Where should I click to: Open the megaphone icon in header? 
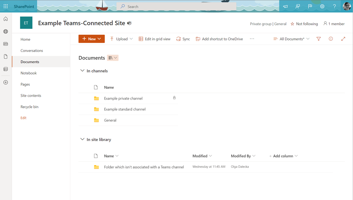coord(285,6)
